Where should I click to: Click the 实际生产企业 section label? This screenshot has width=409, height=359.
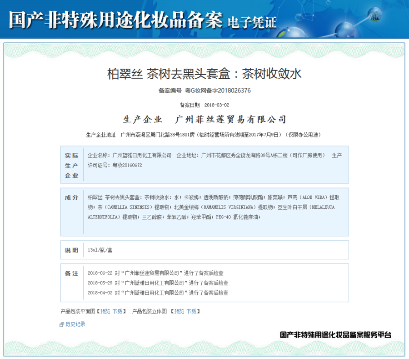point(71,165)
